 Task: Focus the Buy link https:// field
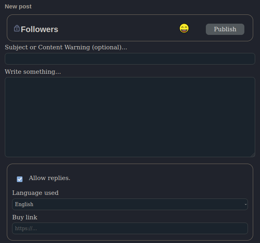click(130, 229)
